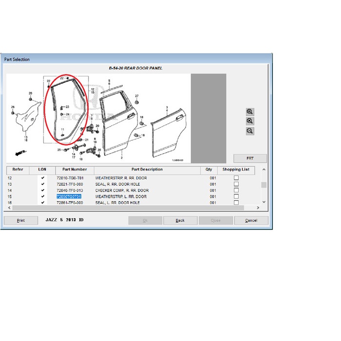This screenshot has height=341, width=341.
Task: Click the parts list scroll up arrow
Action: pyautogui.click(x=264, y=170)
